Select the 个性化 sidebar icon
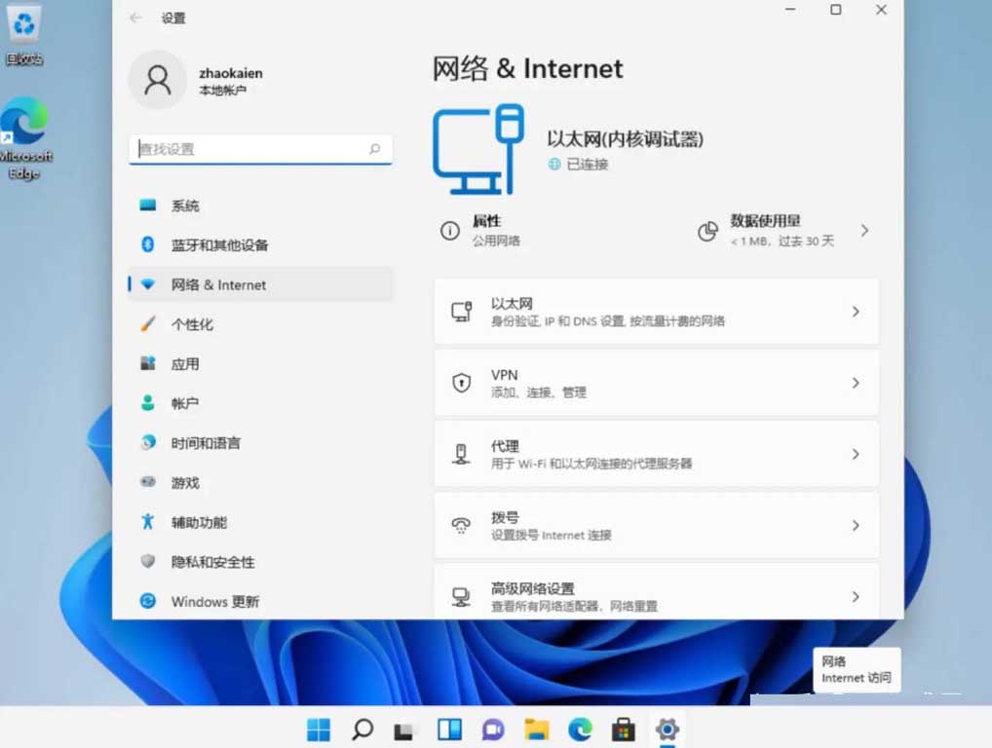 pyautogui.click(x=147, y=324)
